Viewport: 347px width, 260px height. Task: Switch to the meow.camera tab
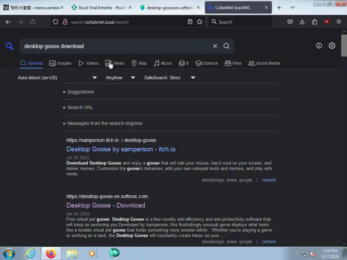point(33,7)
